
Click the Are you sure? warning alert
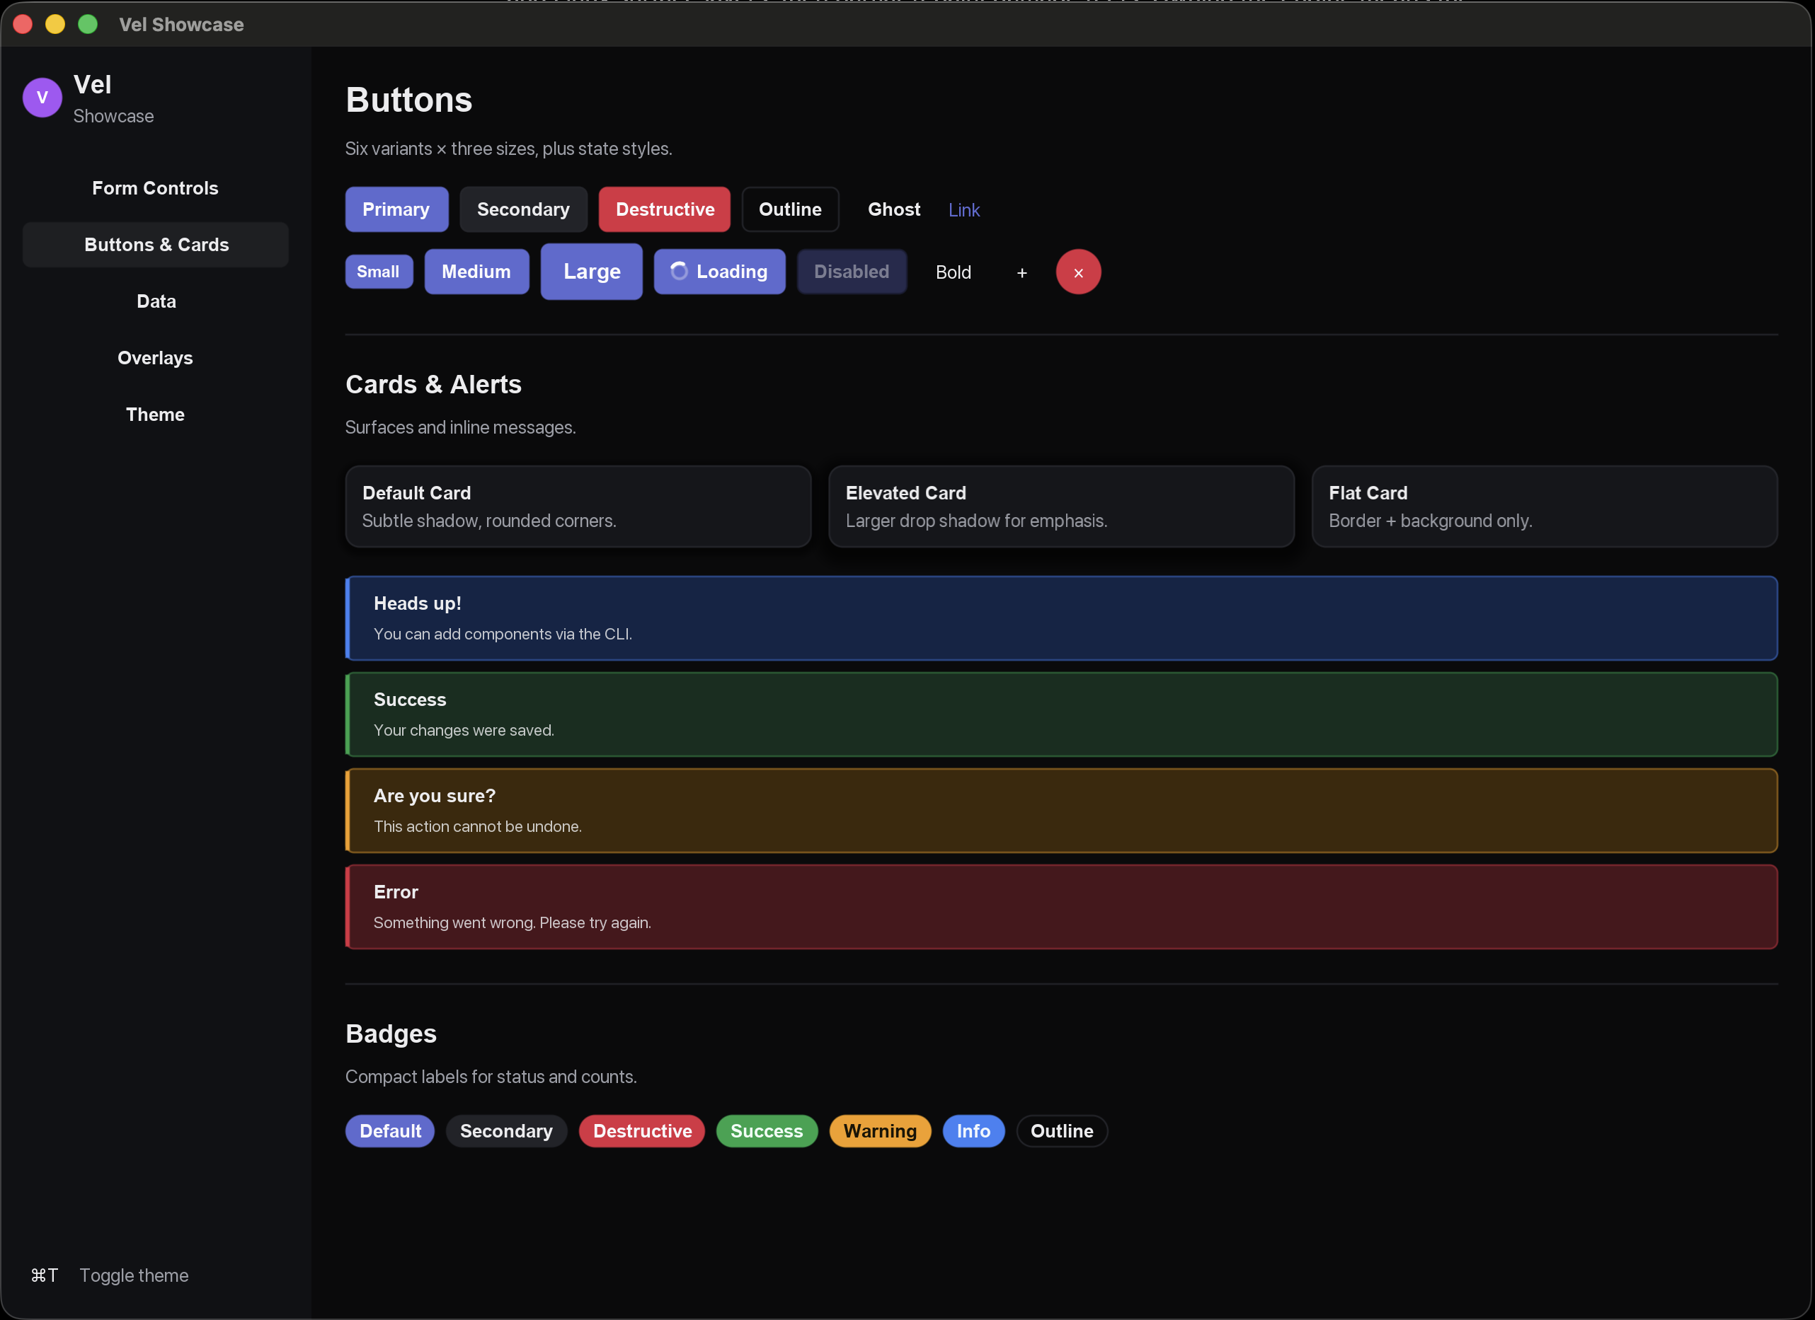click(x=1061, y=811)
